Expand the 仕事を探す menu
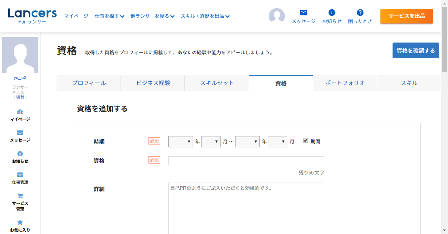This screenshot has width=448, height=234. click(x=109, y=16)
